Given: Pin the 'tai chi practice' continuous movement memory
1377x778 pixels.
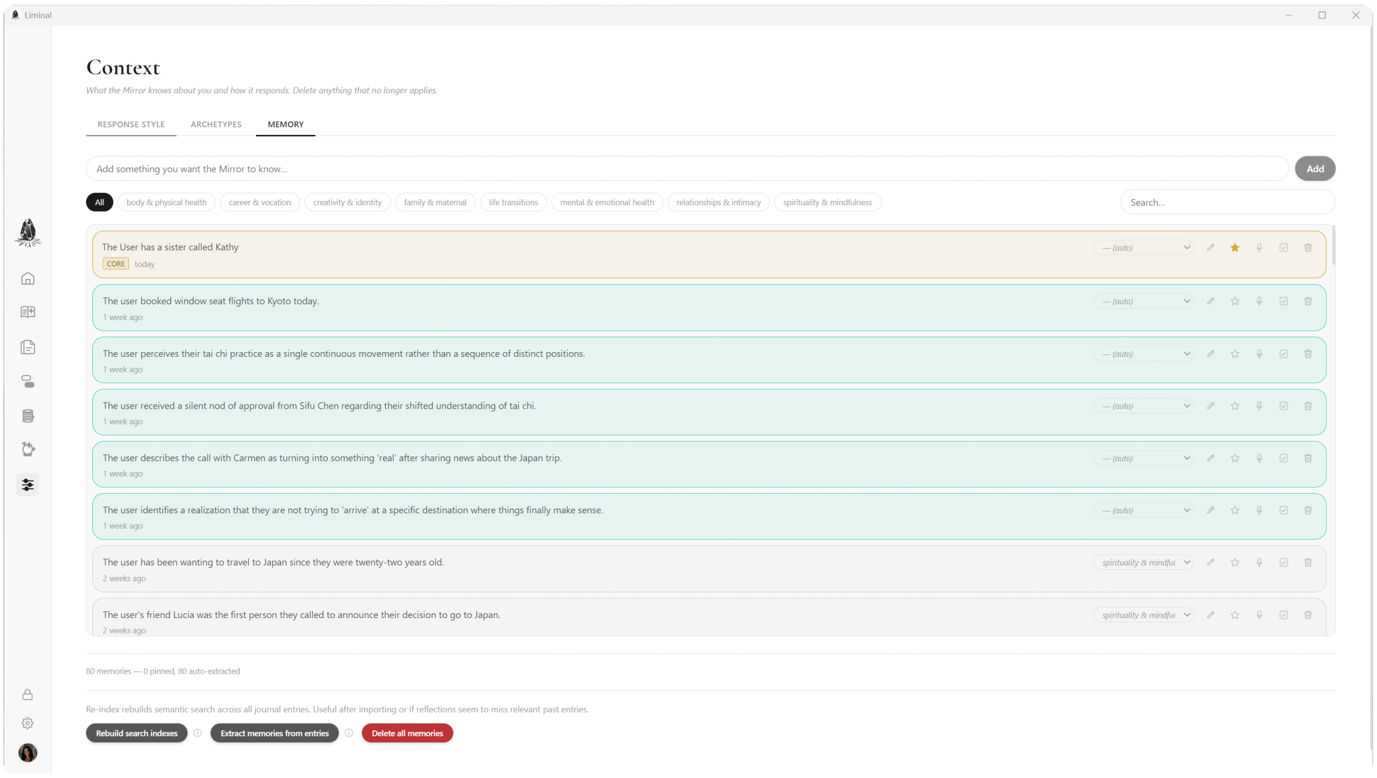Looking at the screenshot, I should (1259, 354).
